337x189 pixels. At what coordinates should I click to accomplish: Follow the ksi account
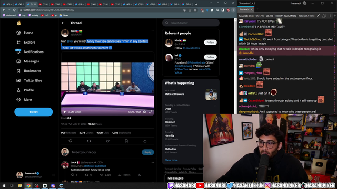[210, 57]
